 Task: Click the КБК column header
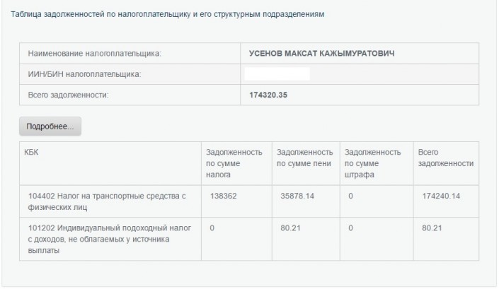(x=33, y=152)
